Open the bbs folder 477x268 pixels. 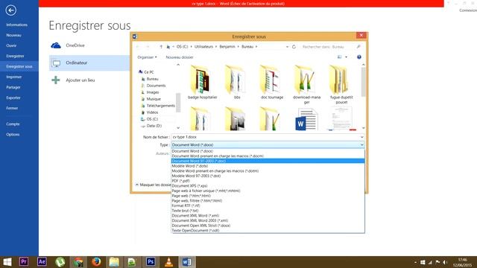(x=237, y=83)
